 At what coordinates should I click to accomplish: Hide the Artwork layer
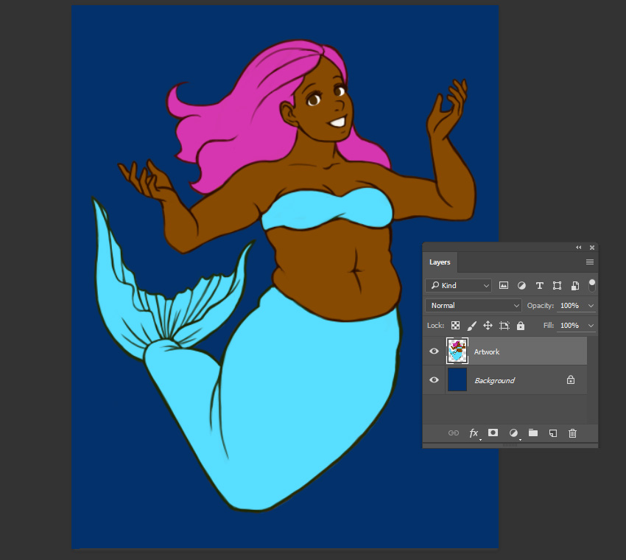pyautogui.click(x=434, y=351)
